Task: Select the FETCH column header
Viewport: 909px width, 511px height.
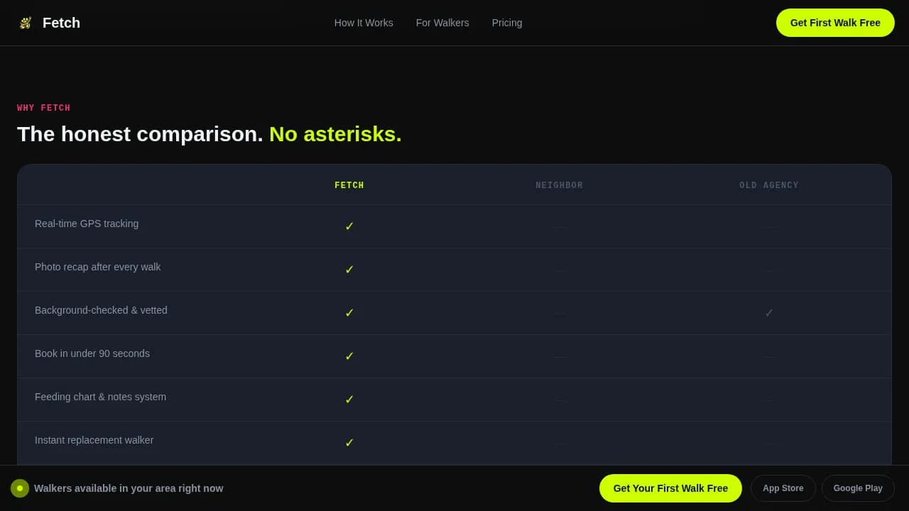Action: pyautogui.click(x=349, y=186)
